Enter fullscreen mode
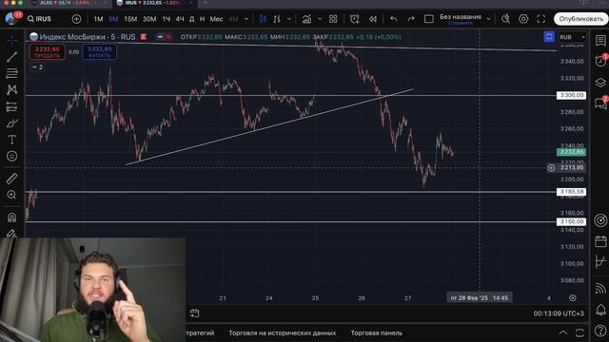609x342 pixels. (x=541, y=19)
